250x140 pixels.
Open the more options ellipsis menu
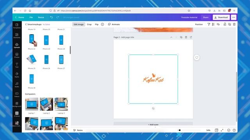(234, 17)
